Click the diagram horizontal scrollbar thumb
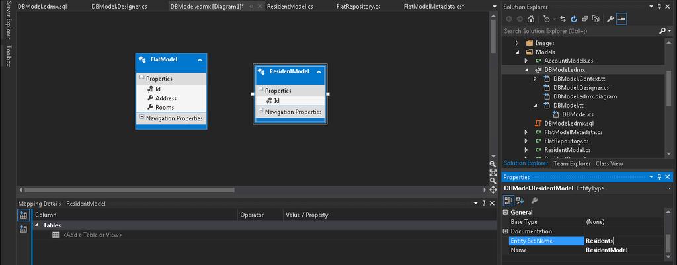 pyautogui.click(x=130, y=190)
